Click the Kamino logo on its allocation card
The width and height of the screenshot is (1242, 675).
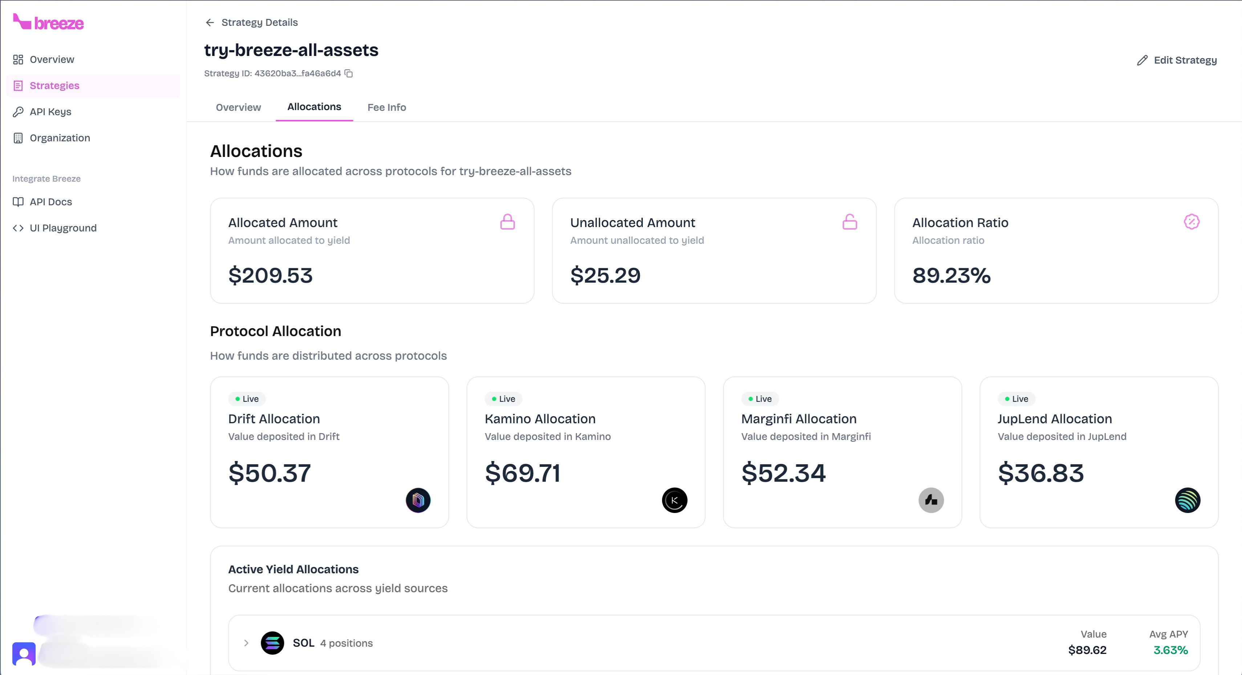674,500
